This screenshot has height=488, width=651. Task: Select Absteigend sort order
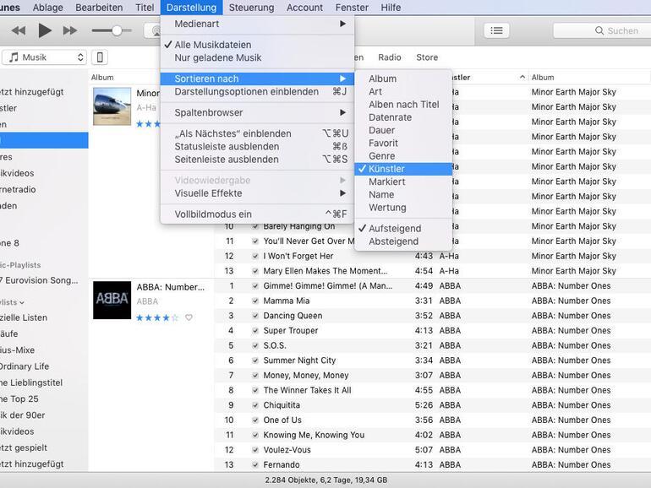click(x=393, y=241)
